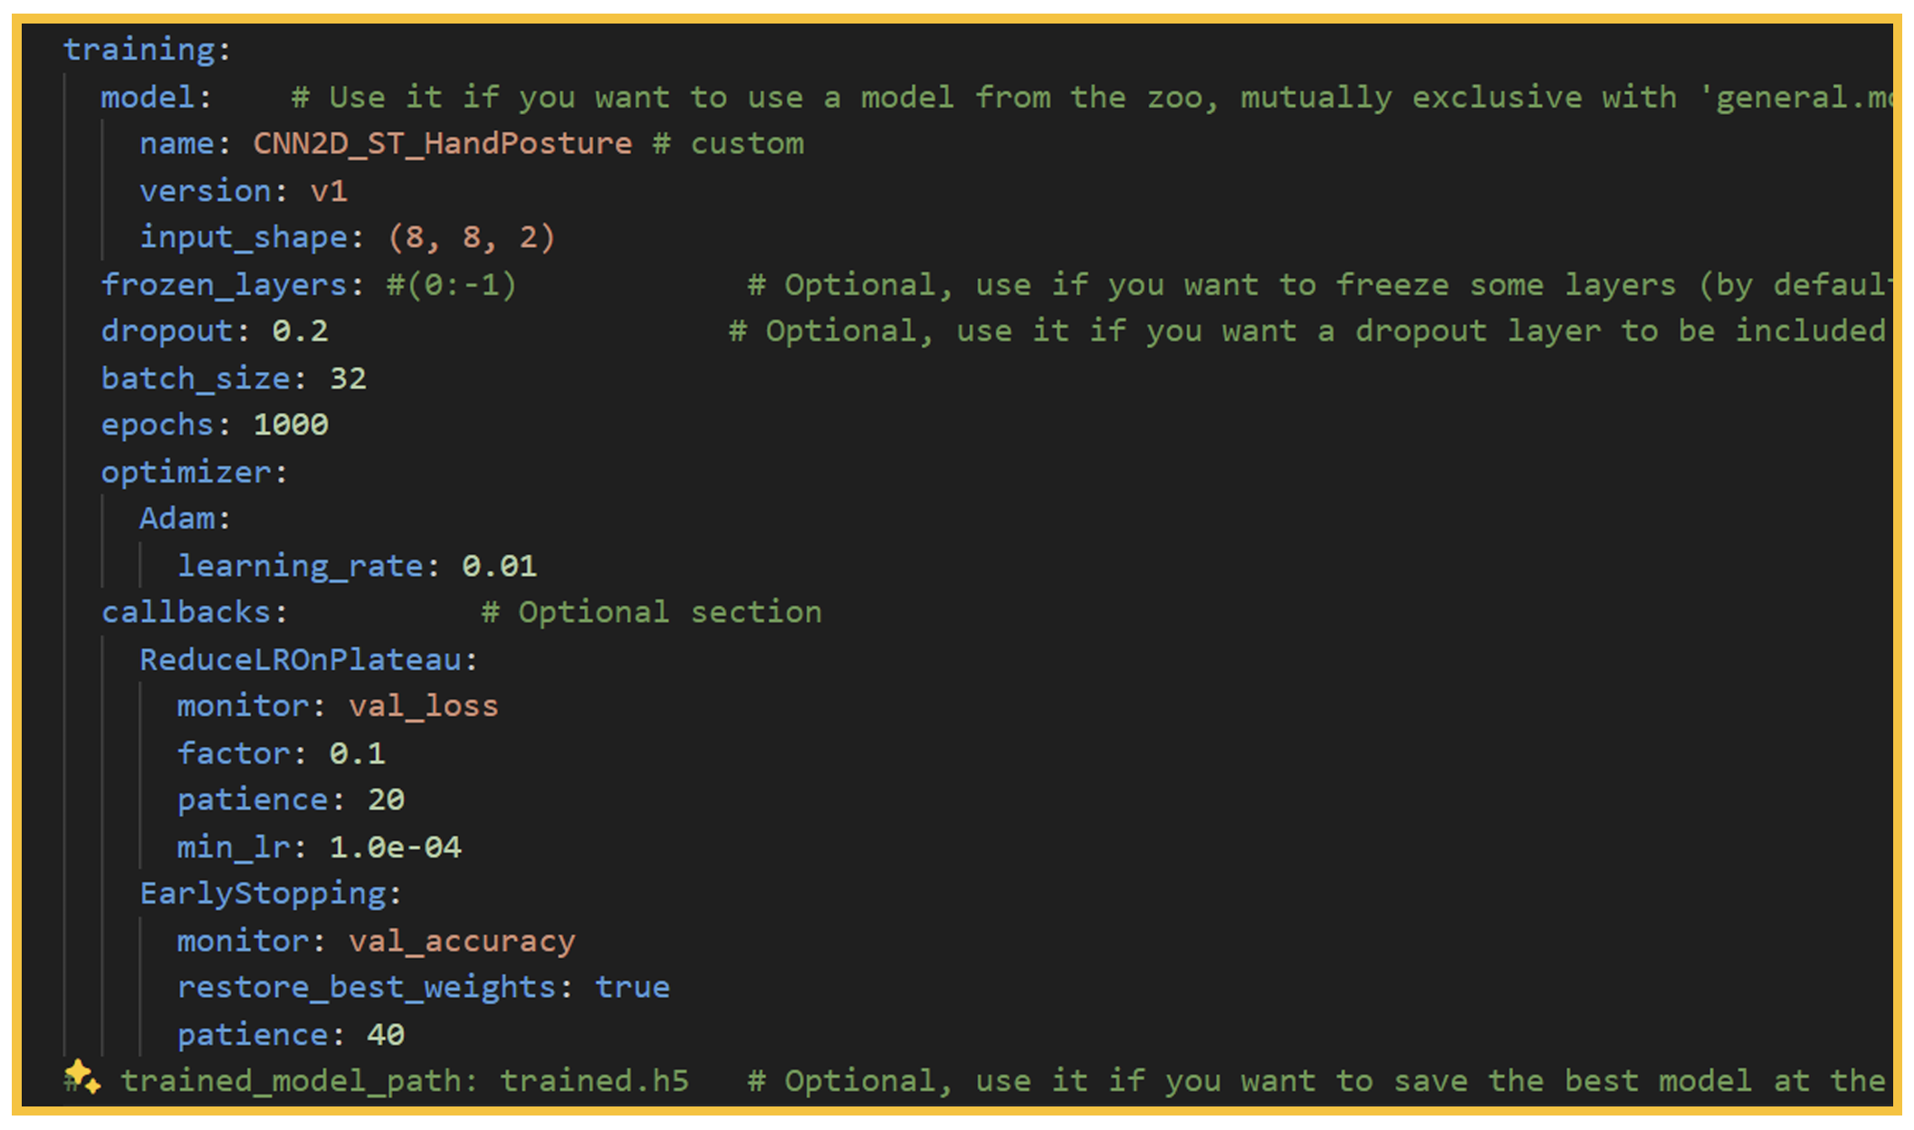
Task: Click the val_accuracy monitor value
Action: pyautogui.click(x=462, y=942)
